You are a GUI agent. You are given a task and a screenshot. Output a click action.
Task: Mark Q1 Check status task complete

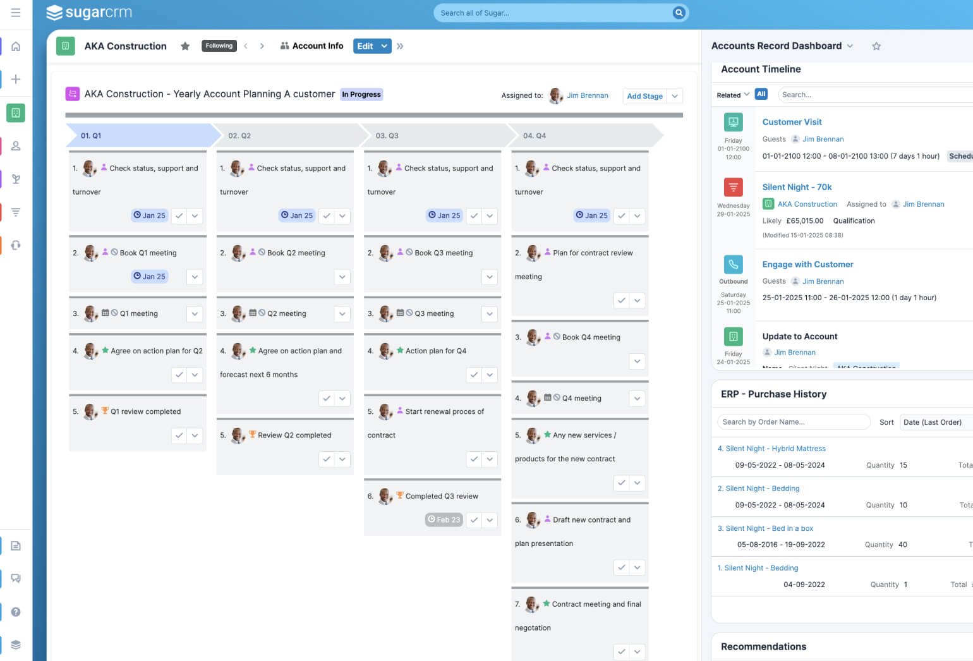179,215
